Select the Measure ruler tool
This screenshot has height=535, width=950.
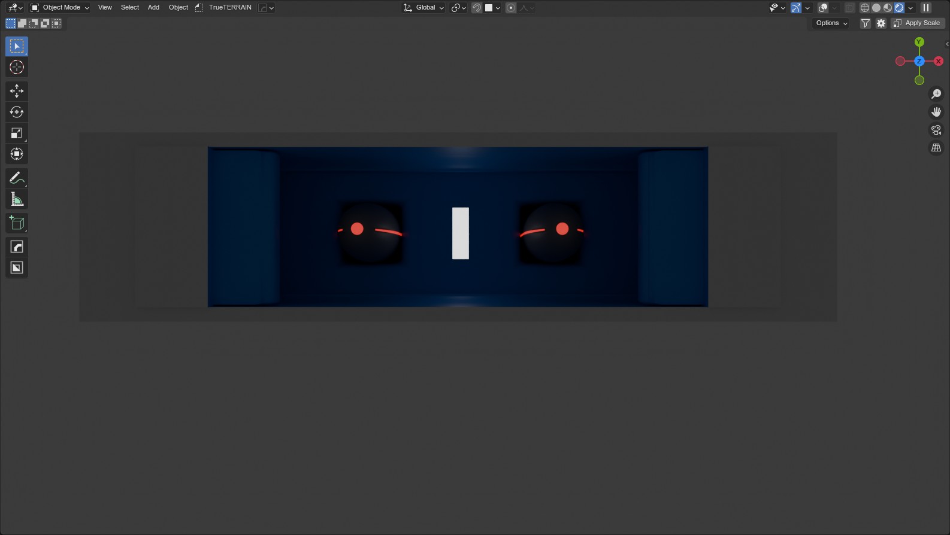[x=17, y=199]
